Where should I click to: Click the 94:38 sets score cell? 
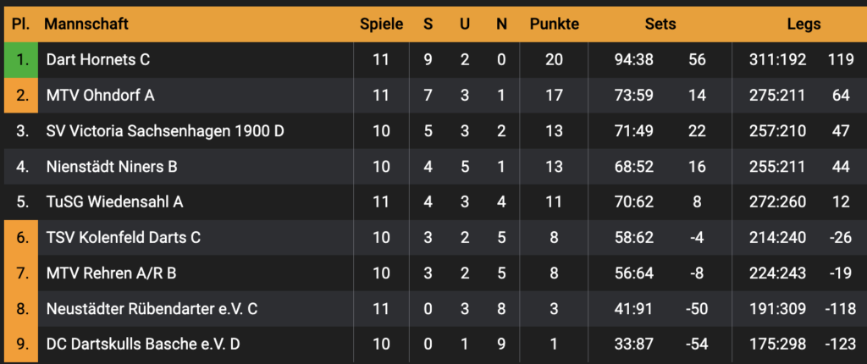coord(633,60)
